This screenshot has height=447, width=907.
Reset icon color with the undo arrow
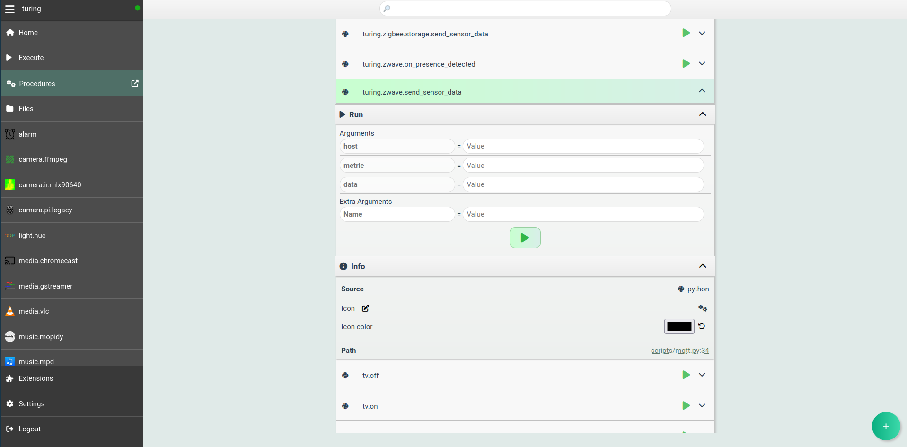(702, 326)
